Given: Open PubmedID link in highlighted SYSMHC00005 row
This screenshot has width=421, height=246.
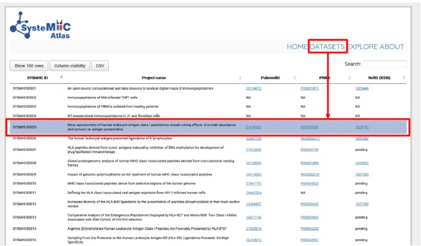Looking at the screenshot, I should click(x=254, y=127).
